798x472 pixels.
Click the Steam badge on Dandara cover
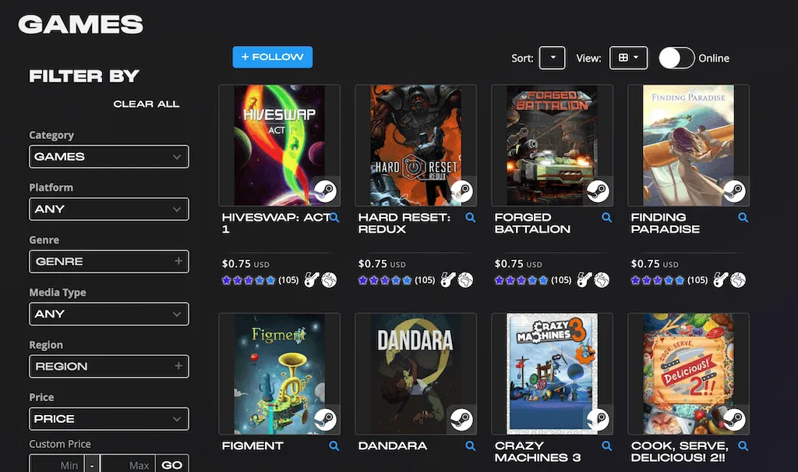[x=461, y=420]
